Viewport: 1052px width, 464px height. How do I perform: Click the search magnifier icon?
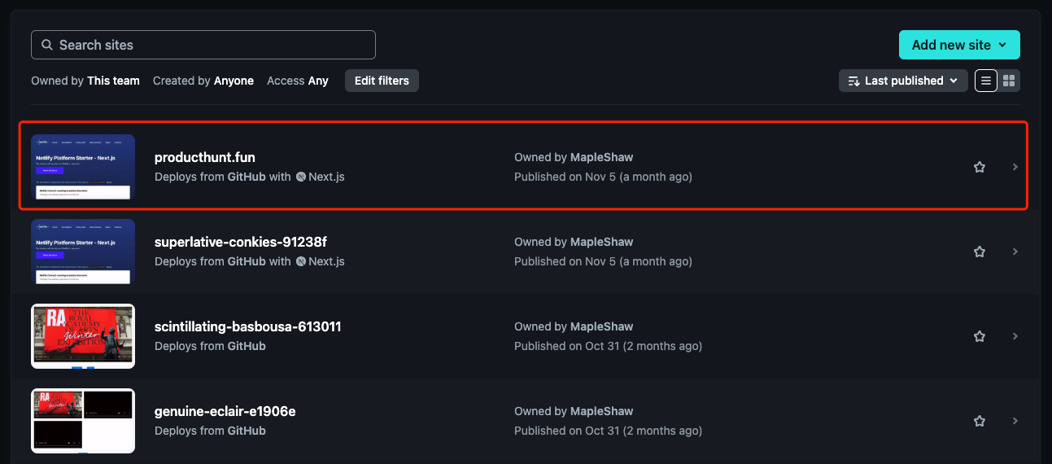point(47,45)
